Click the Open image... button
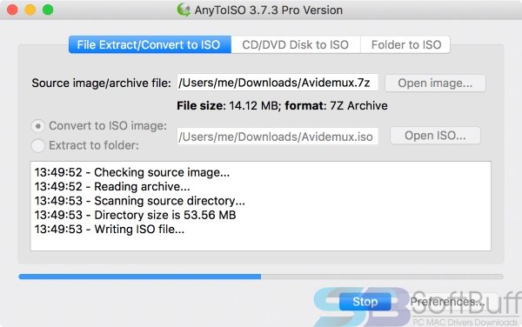522x327 pixels. tap(435, 83)
